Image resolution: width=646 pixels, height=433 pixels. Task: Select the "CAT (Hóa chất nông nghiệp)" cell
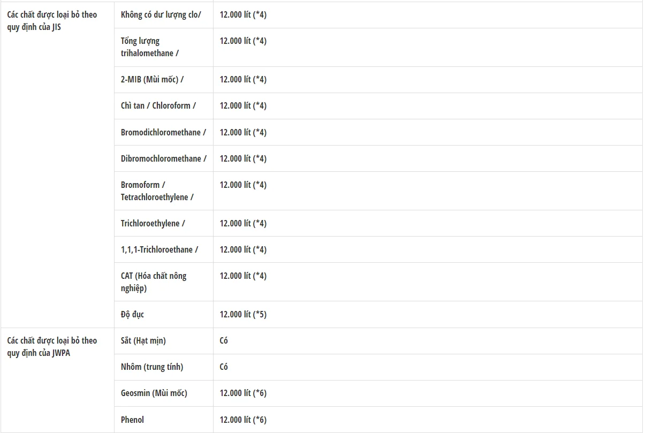click(154, 282)
